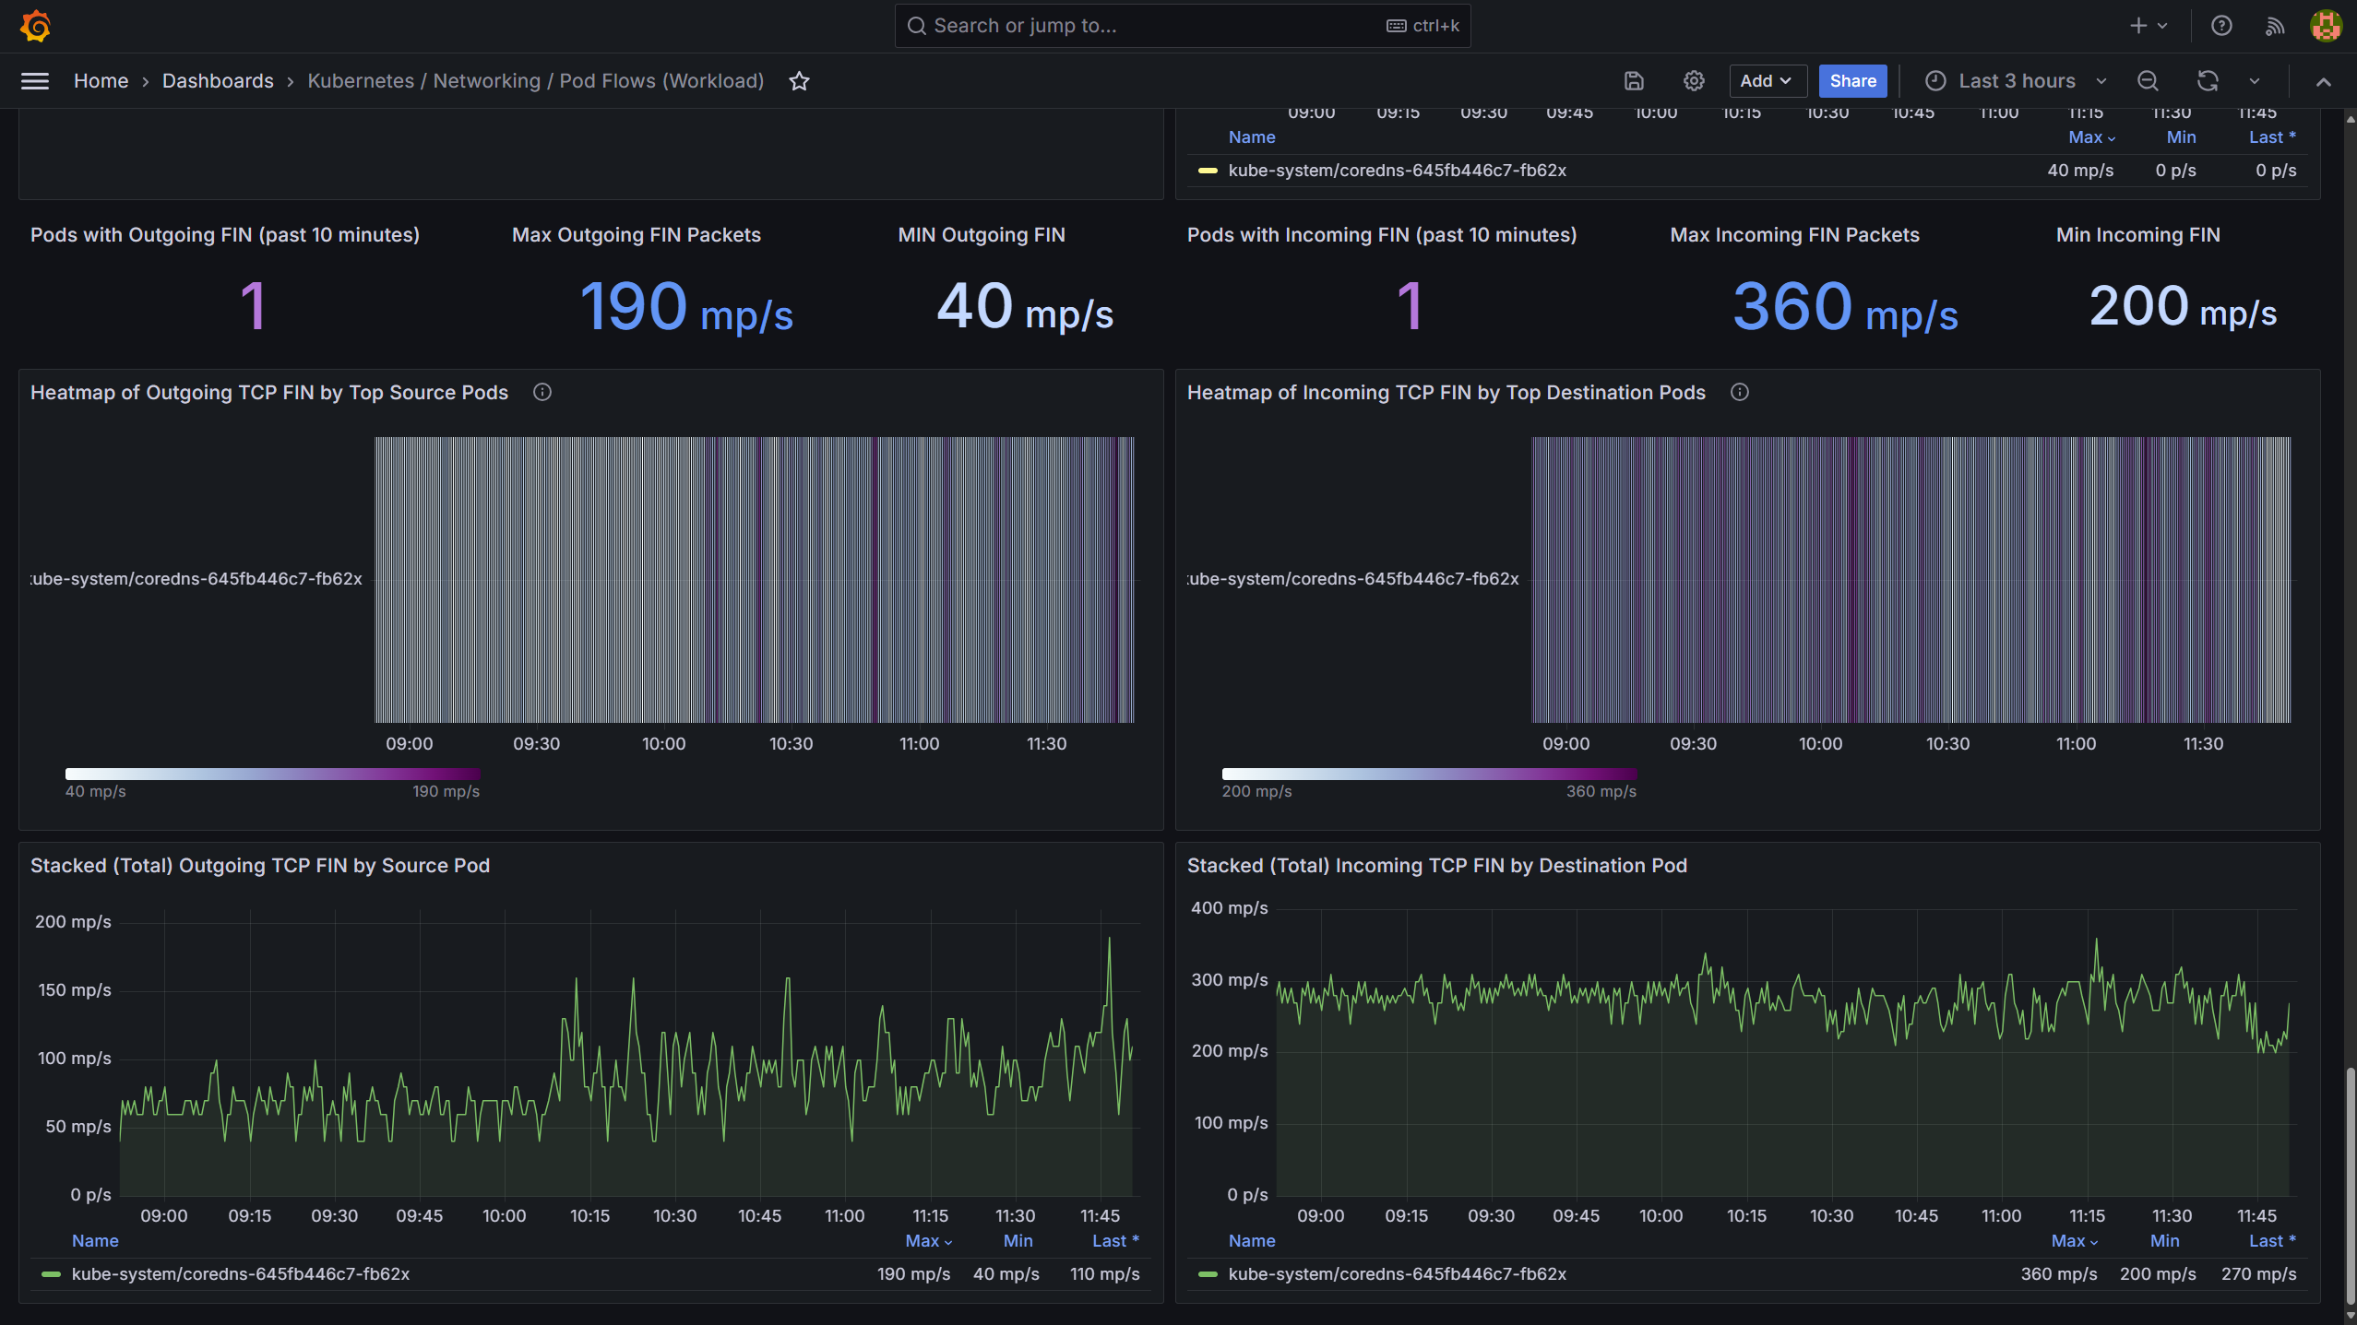The width and height of the screenshot is (2357, 1325).
Task: Zoom out the time range
Action: click(x=2148, y=81)
